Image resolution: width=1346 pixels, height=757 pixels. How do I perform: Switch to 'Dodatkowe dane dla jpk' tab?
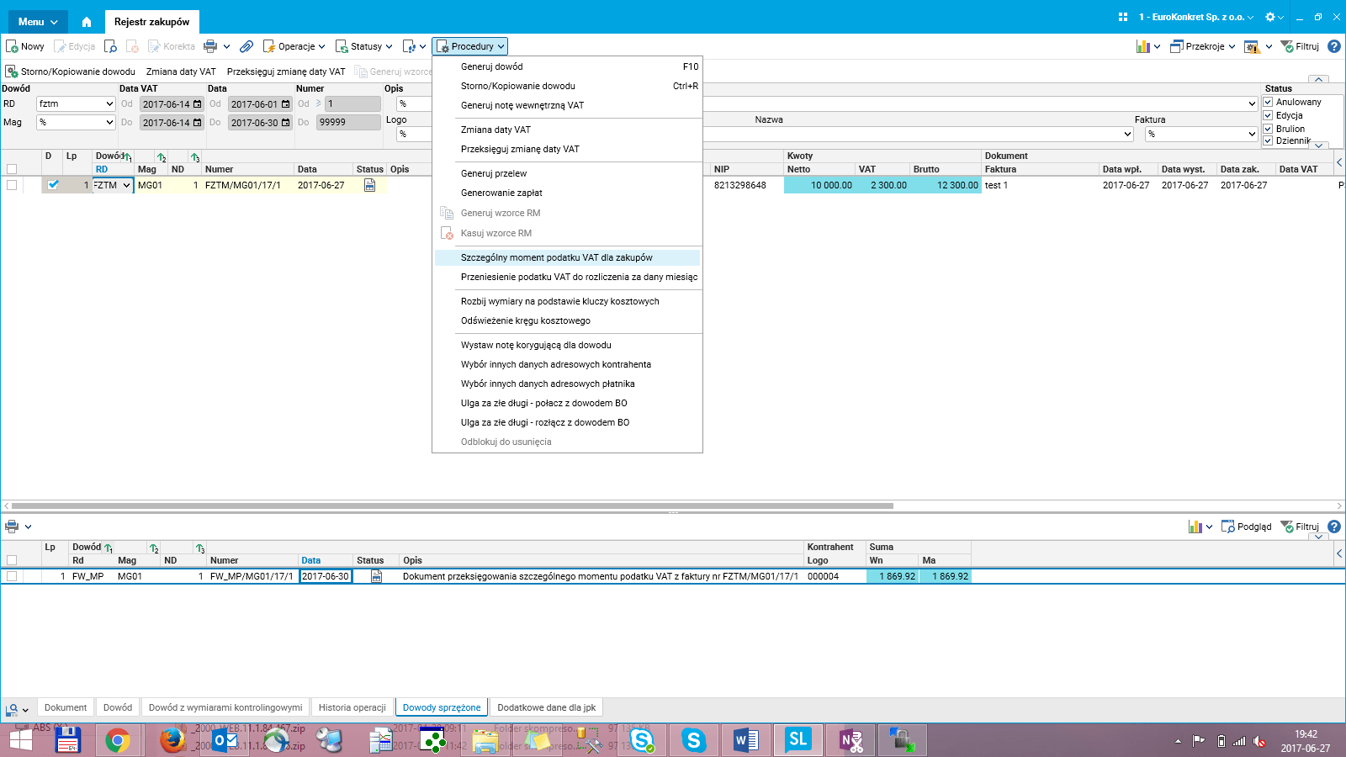(x=546, y=707)
